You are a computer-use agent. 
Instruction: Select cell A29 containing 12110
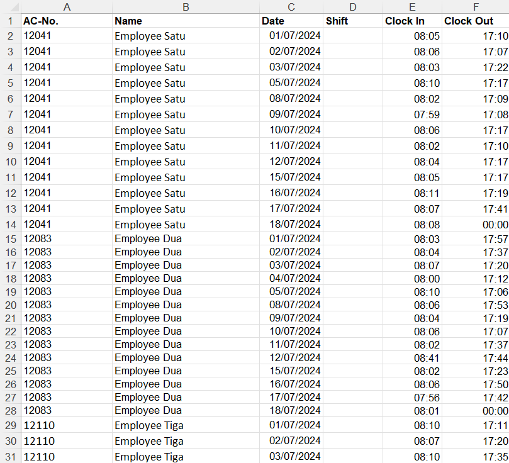click(67, 425)
